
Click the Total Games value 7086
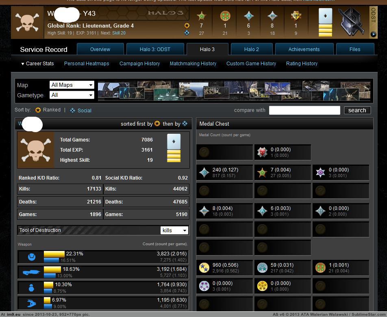147,140
